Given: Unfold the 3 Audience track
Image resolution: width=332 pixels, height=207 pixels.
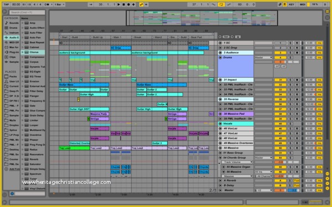Looking at the screenshot, I should point(220,52).
